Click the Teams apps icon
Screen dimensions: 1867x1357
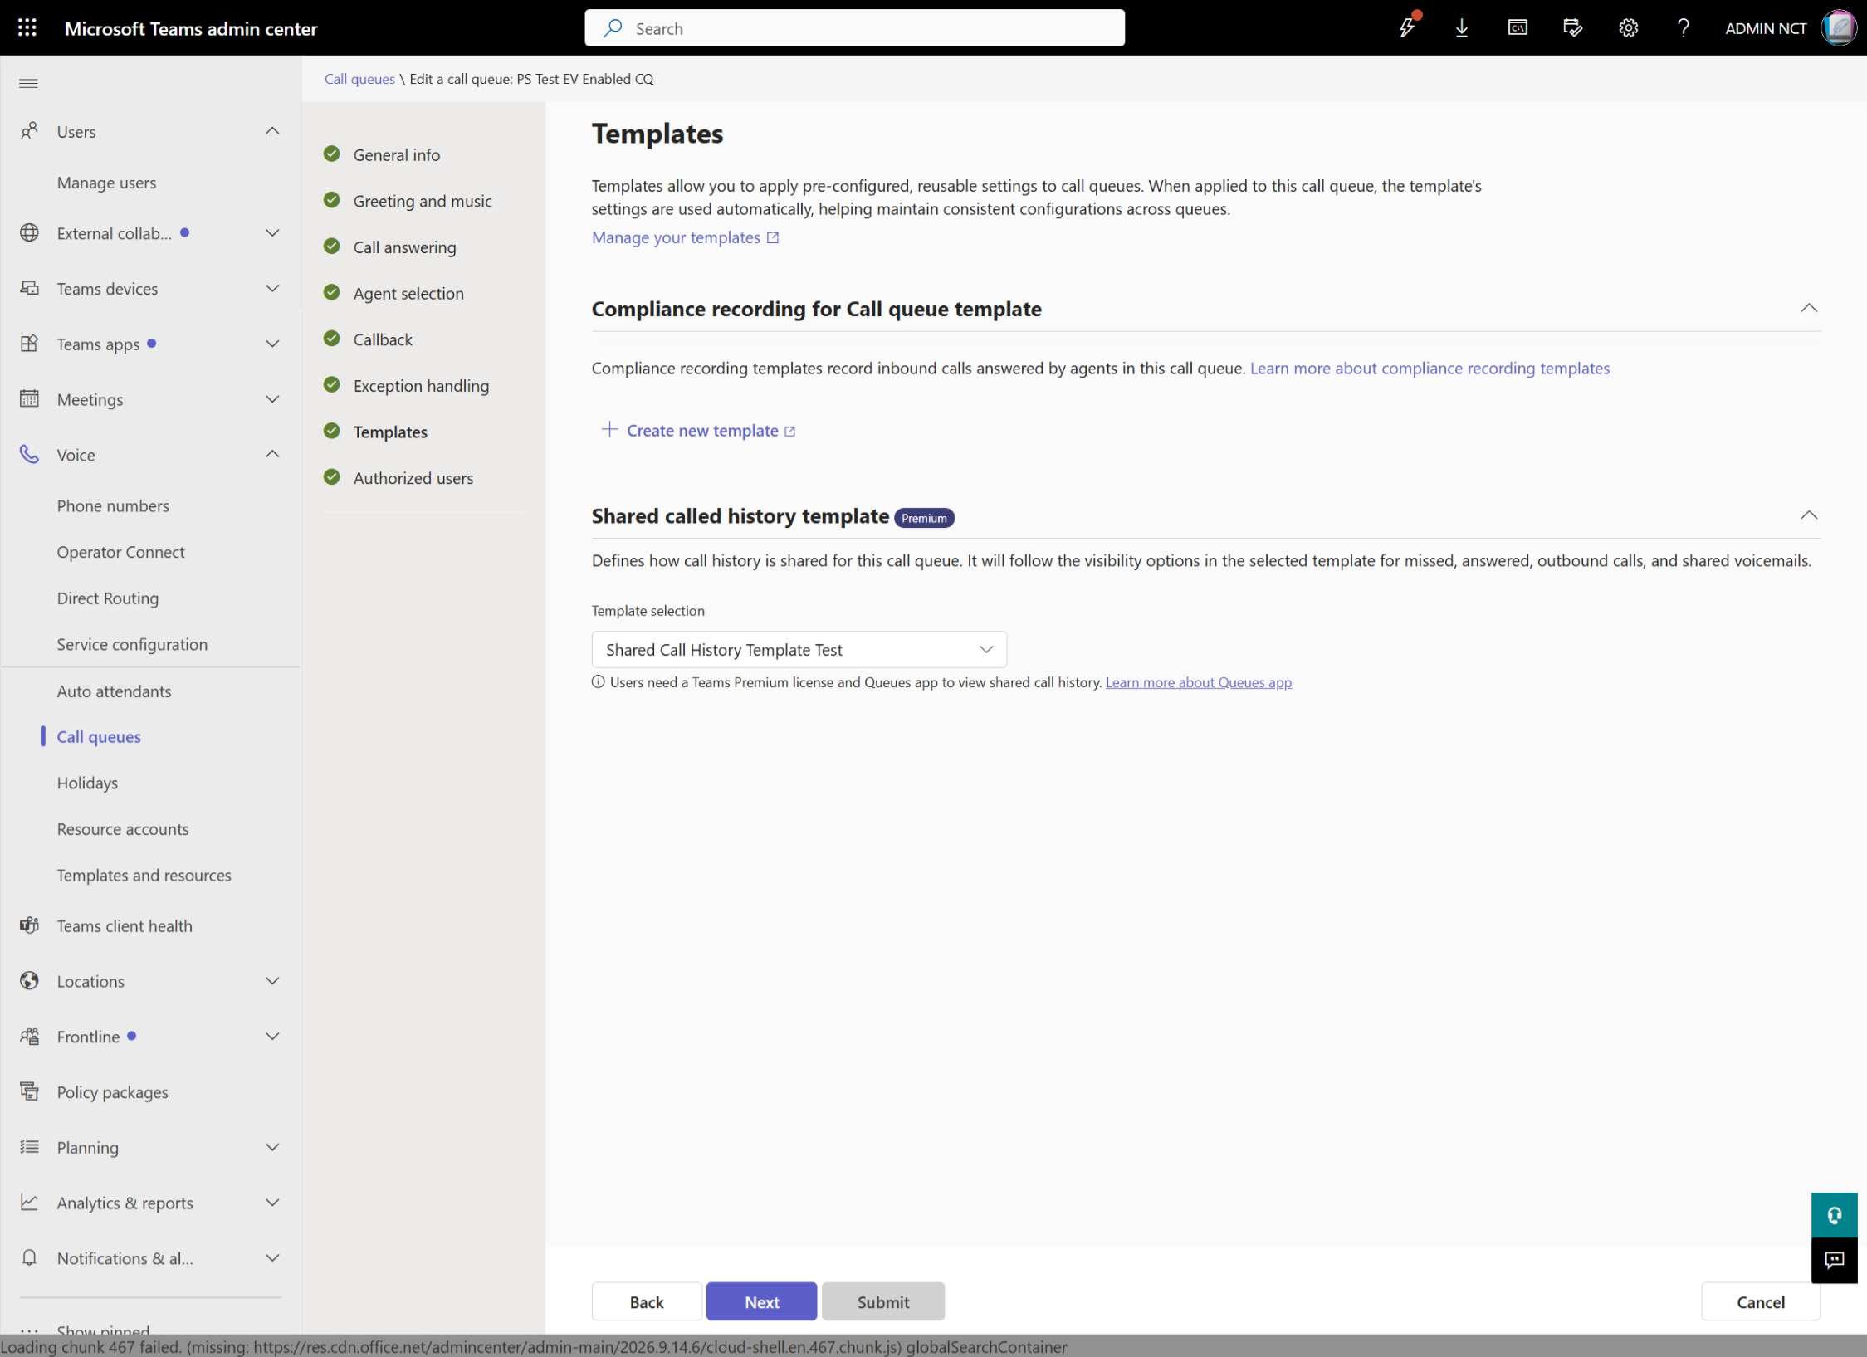30,344
